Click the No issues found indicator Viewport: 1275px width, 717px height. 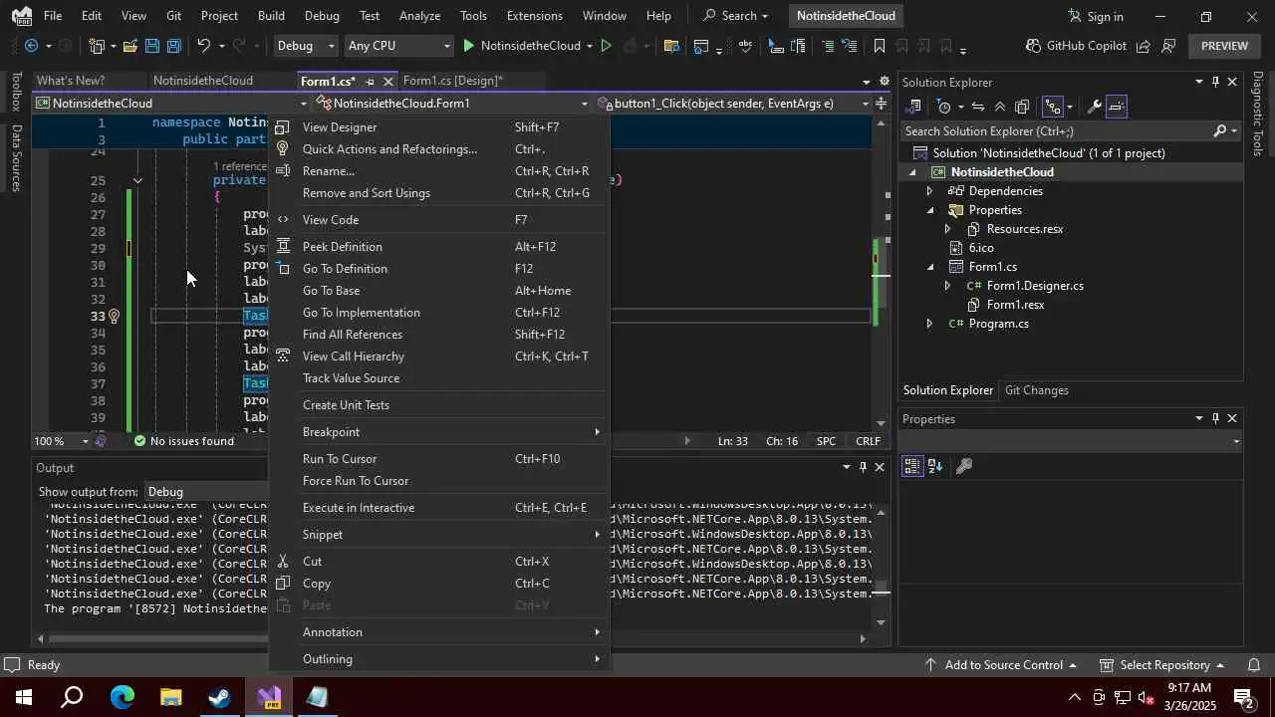(183, 441)
